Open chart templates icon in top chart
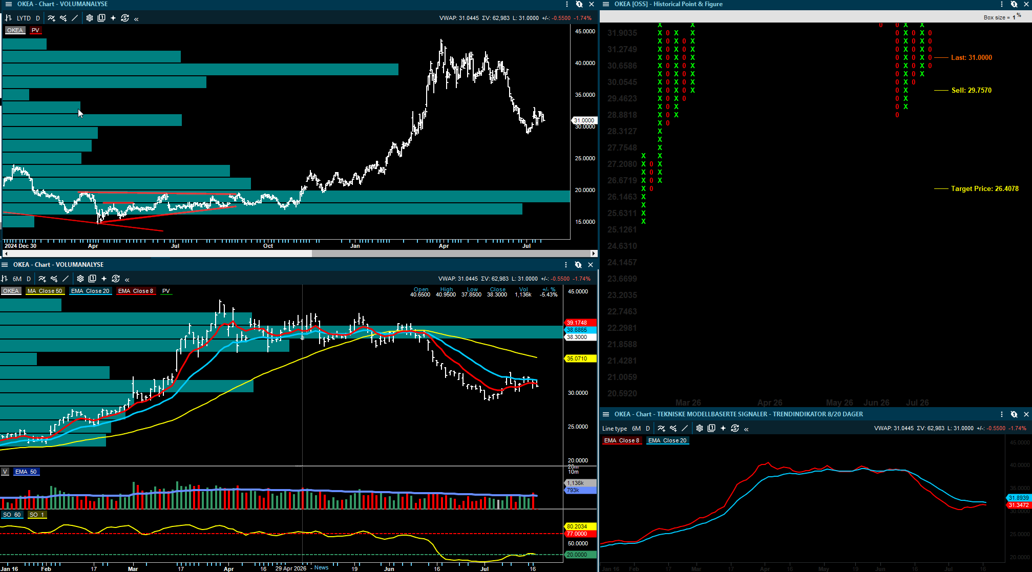Image resolution: width=1032 pixels, height=572 pixels. tap(101, 18)
